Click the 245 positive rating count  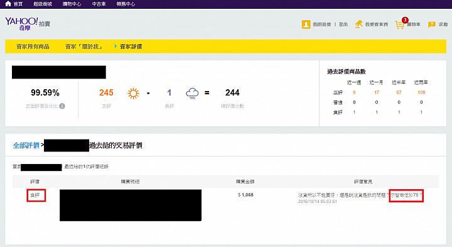[x=106, y=92]
